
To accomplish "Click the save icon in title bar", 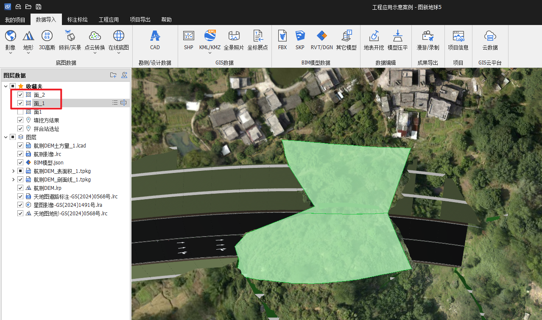I will tap(39, 7).
